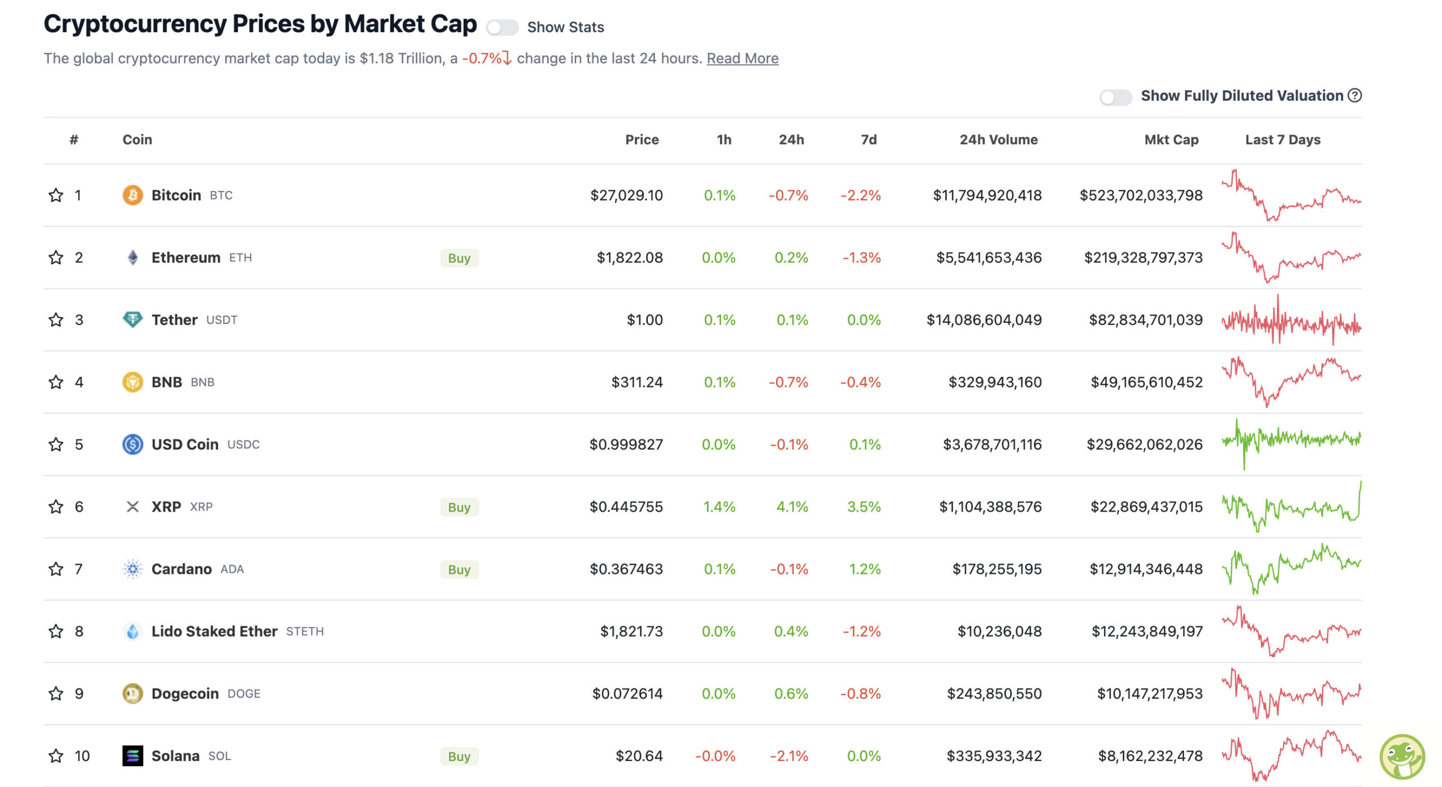Select USD Coin market cap $29,662,062,026
1442x787 pixels.
point(1145,444)
